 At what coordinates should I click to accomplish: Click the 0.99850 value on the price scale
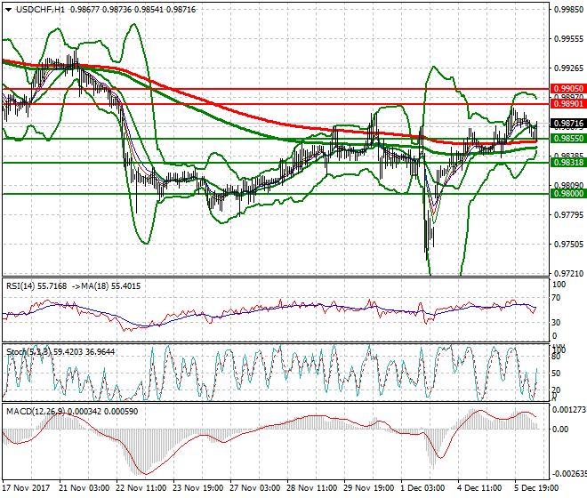[x=567, y=11]
